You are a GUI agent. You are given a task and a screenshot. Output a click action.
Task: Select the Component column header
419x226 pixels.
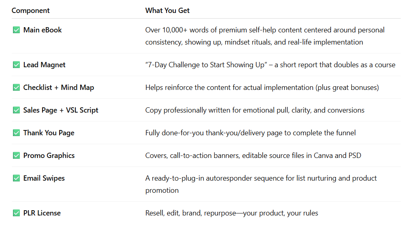pos(30,11)
